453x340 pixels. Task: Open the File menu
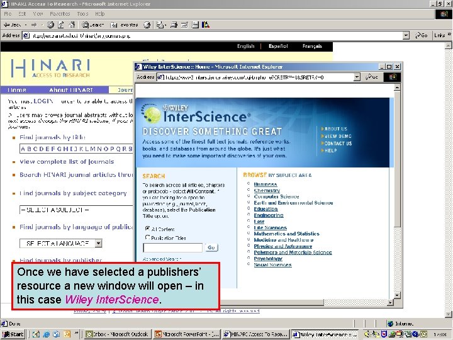tap(8, 14)
